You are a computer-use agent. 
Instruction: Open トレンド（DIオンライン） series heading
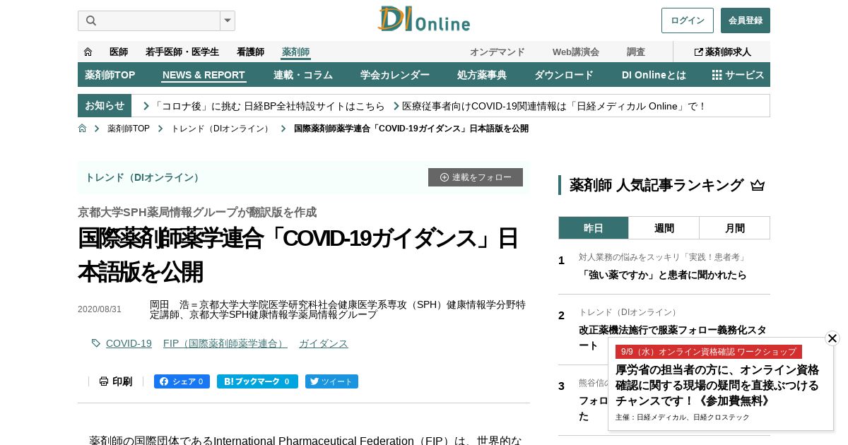pyautogui.click(x=143, y=177)
